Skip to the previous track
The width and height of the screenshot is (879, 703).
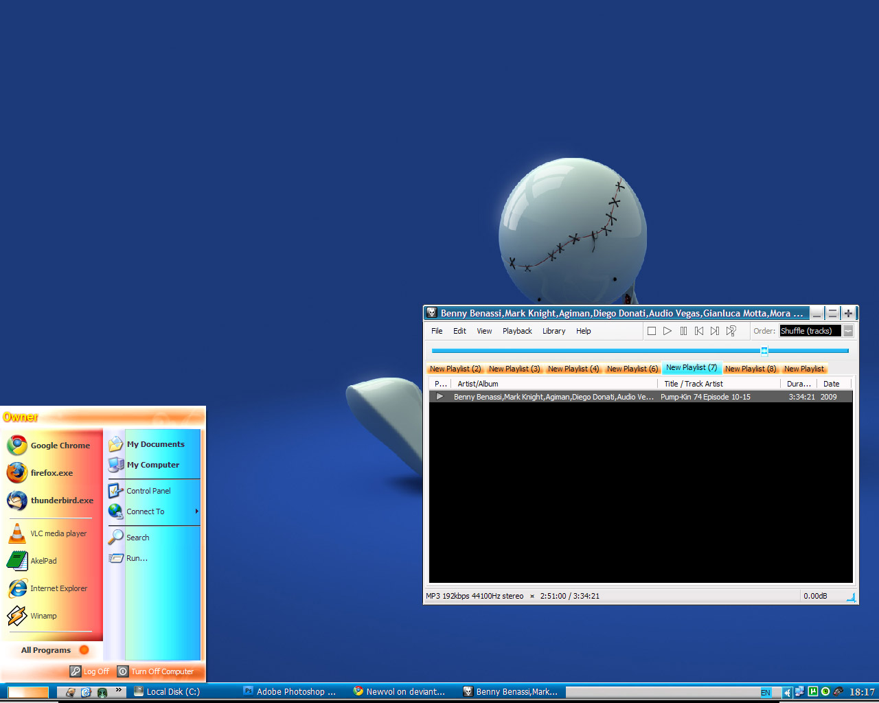[x=699, y=331]
